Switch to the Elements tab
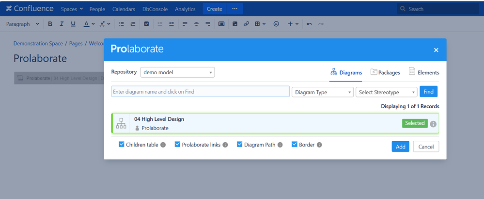 click(424, 73)
